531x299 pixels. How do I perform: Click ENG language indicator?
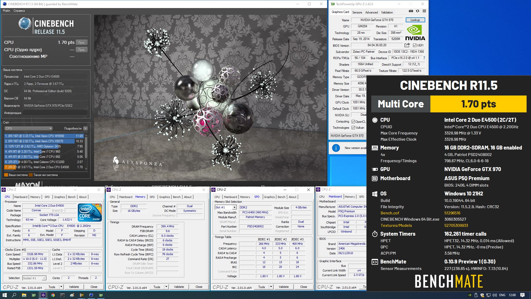pos(502,295)
